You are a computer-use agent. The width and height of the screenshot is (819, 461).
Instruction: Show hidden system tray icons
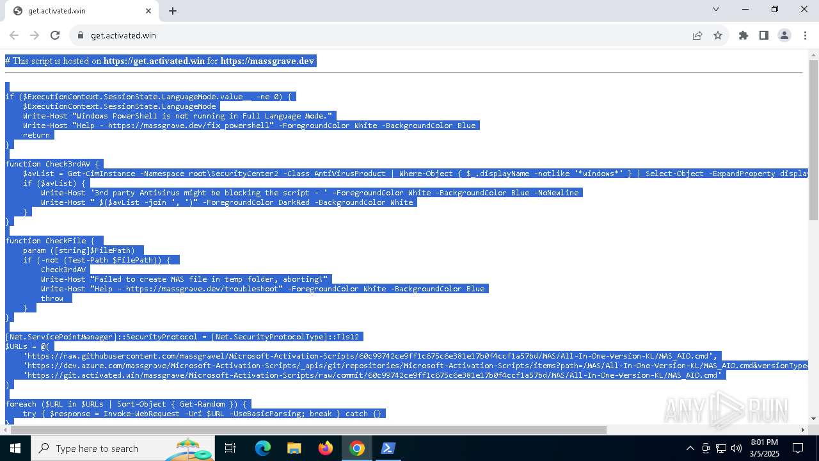click(x=690, y=448)
